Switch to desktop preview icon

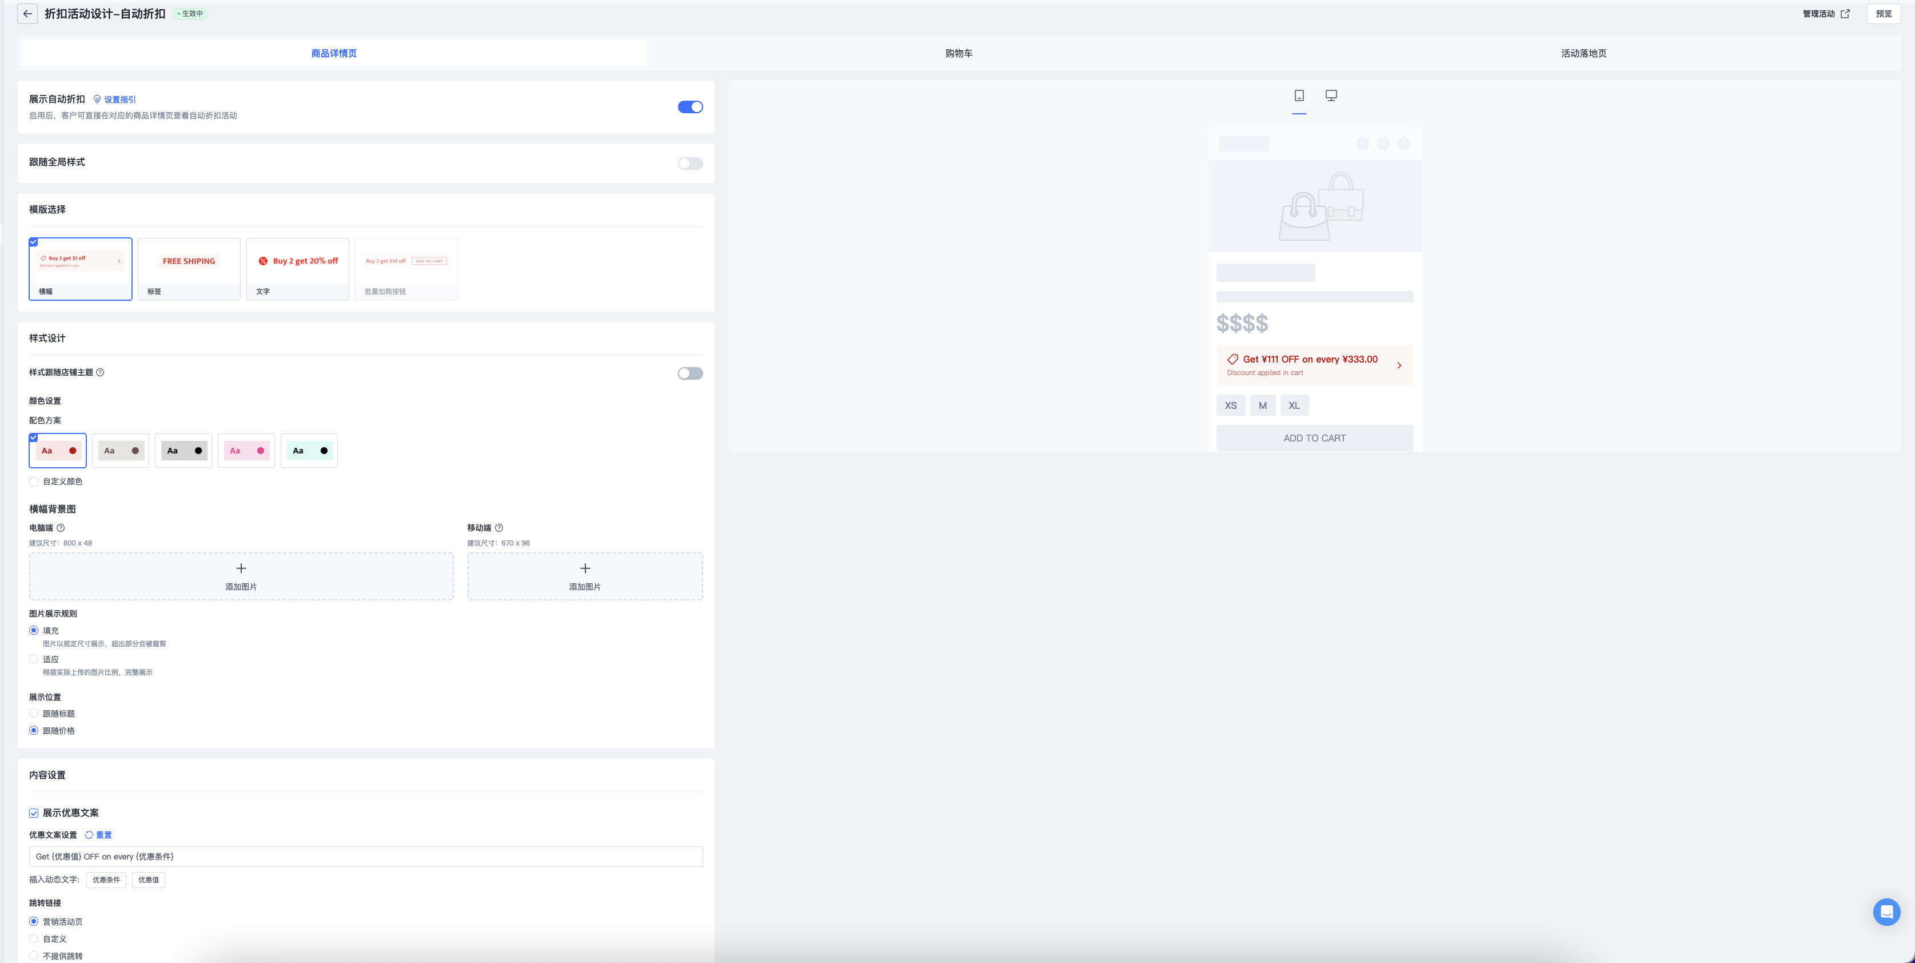click(1331, 95)
